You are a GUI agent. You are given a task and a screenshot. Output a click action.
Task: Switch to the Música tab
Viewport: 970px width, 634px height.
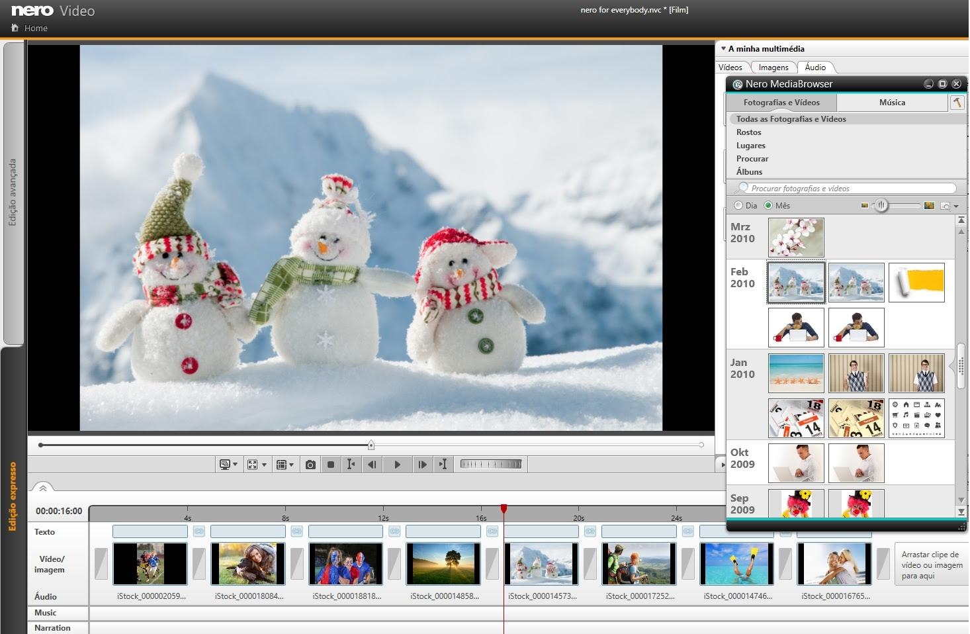[x=892, y=103]
